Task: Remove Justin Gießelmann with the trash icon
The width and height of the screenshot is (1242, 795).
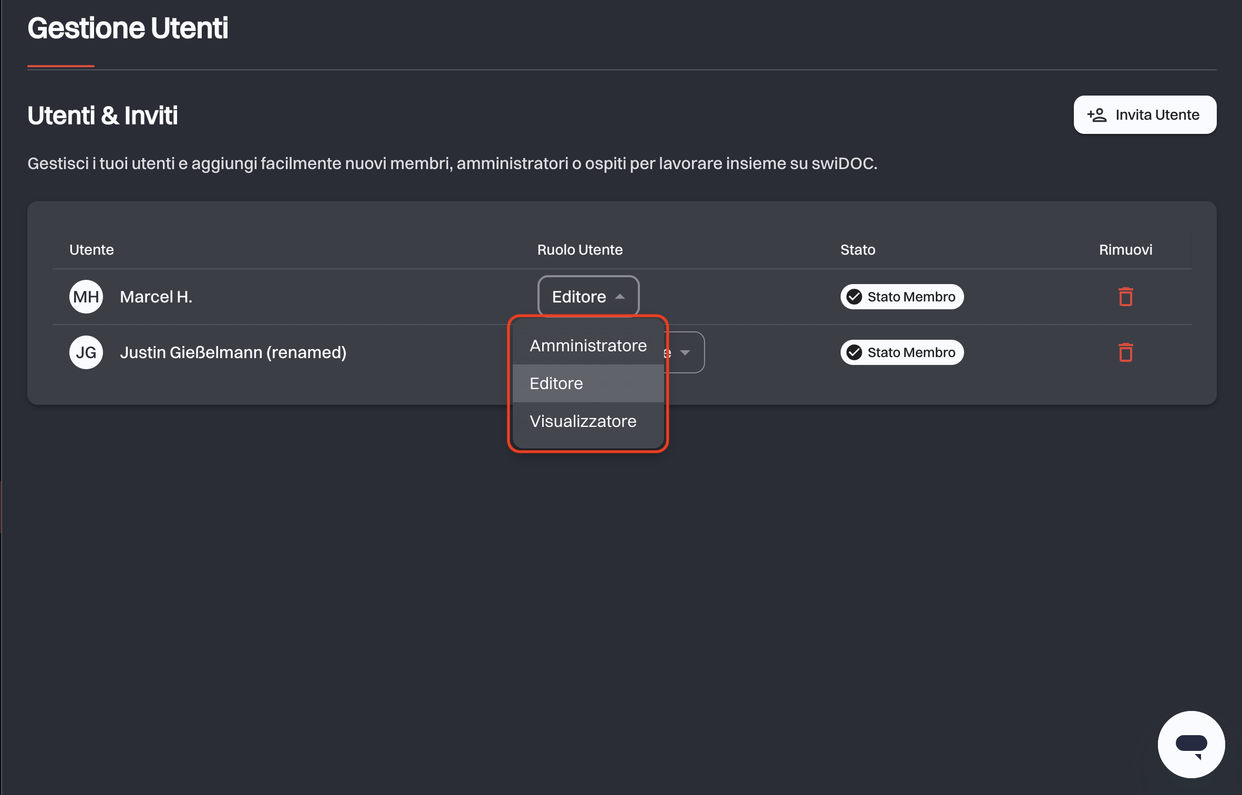Action: pyautogui.click(x=1125, y=352)
